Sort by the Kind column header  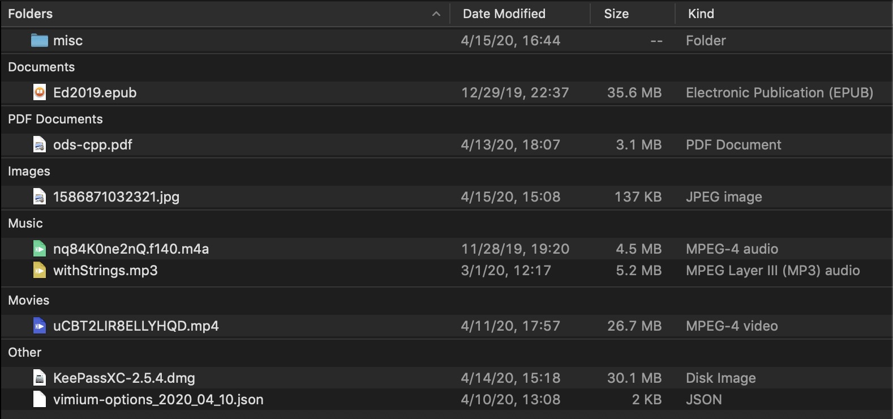701,14
